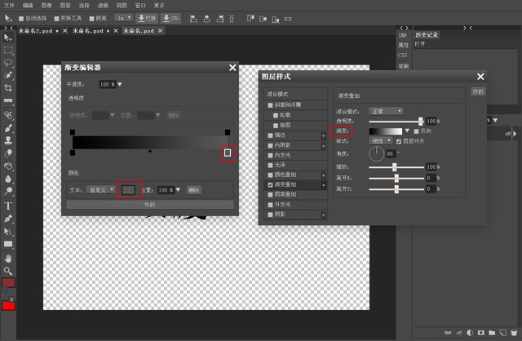This screenshot has height=341, width=522.
Task: Choose the Lasso tool
Action: click(x=8, y=62)
